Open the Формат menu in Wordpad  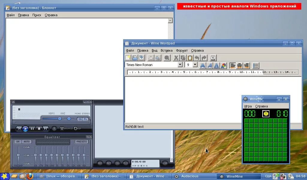[182, 50]
